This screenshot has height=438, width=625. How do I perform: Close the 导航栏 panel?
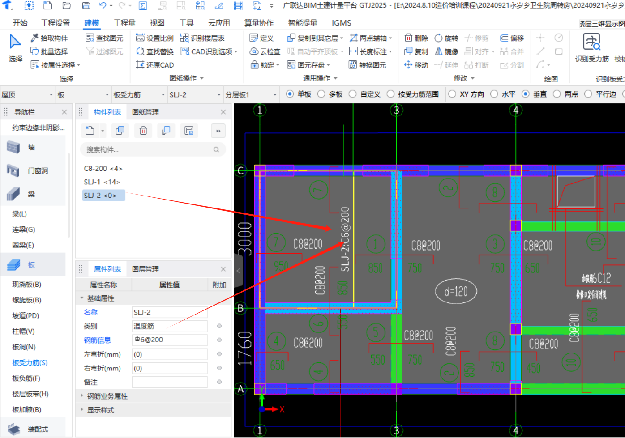click(64, 112)
